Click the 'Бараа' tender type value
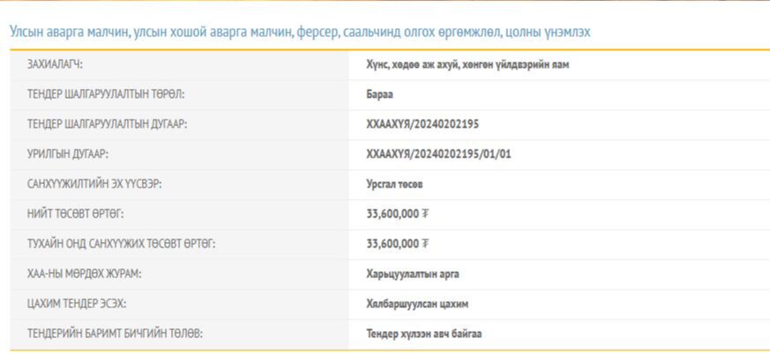770x353 pixels. point(380,94)
